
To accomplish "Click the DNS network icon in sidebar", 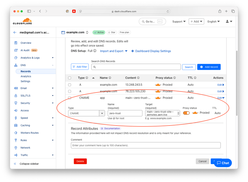I will [16, 65].
